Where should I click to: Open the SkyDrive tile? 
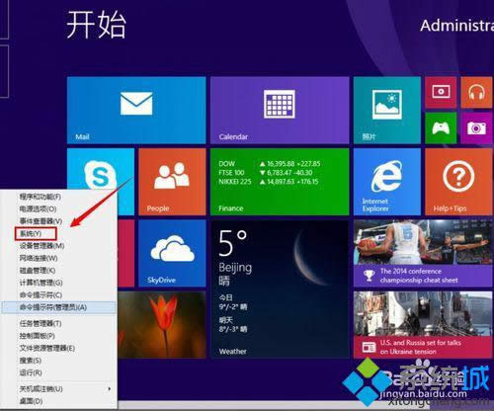point(172,253)
